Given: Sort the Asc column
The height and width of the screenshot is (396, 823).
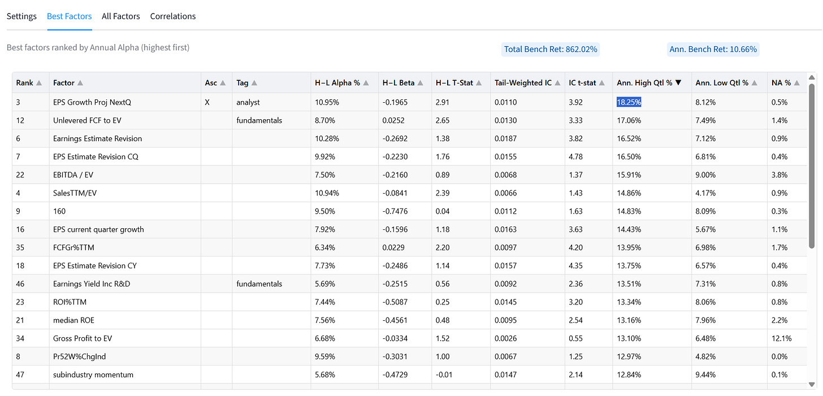Looking at the screenshot, I should pyautogui.click(x=223, y=83).
